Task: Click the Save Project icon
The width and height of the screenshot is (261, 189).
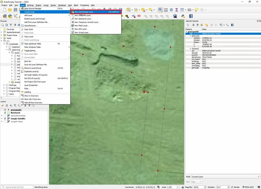Action: tap(16, 10)
